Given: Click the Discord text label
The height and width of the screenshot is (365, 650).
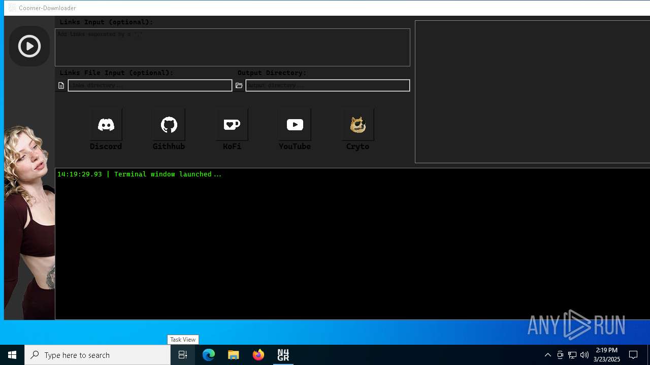Looking at the screenshot, I should [x=106, y=147].
